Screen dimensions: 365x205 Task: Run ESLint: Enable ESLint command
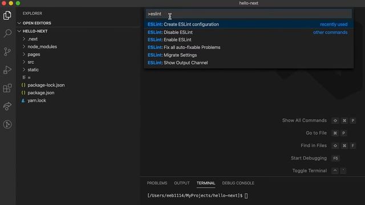249,40
